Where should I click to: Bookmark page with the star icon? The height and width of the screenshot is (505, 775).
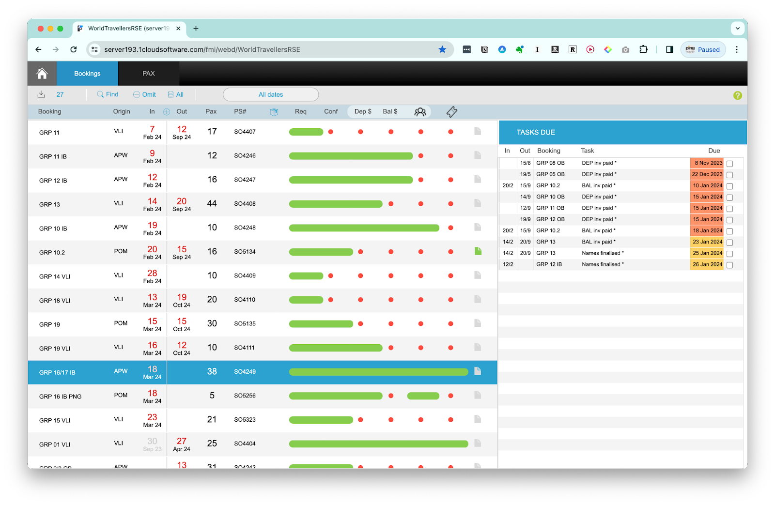(442, 49)
